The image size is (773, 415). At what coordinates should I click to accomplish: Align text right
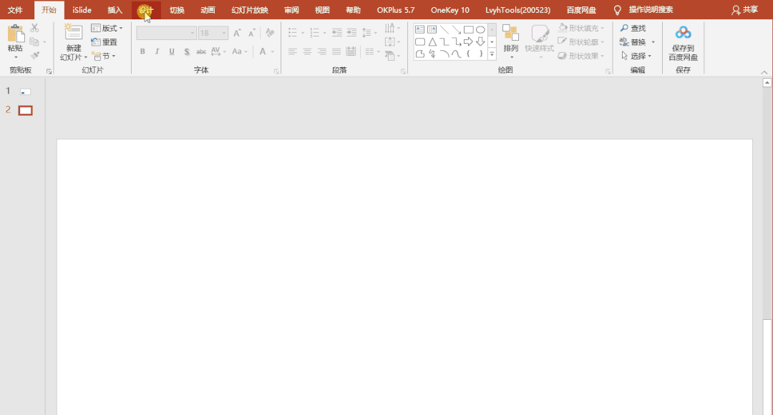point(322,52)
